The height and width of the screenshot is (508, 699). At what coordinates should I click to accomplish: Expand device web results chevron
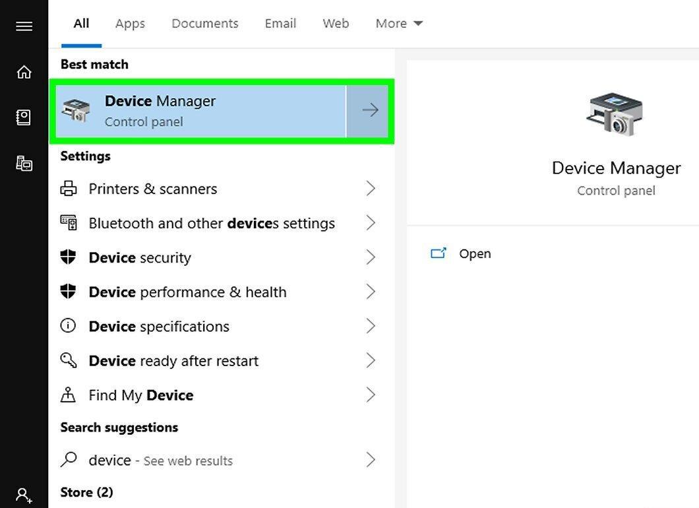[x=371, y=459]
